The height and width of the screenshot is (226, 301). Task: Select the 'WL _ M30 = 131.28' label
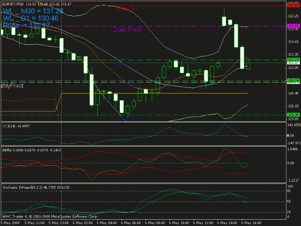tap(33, 11)
